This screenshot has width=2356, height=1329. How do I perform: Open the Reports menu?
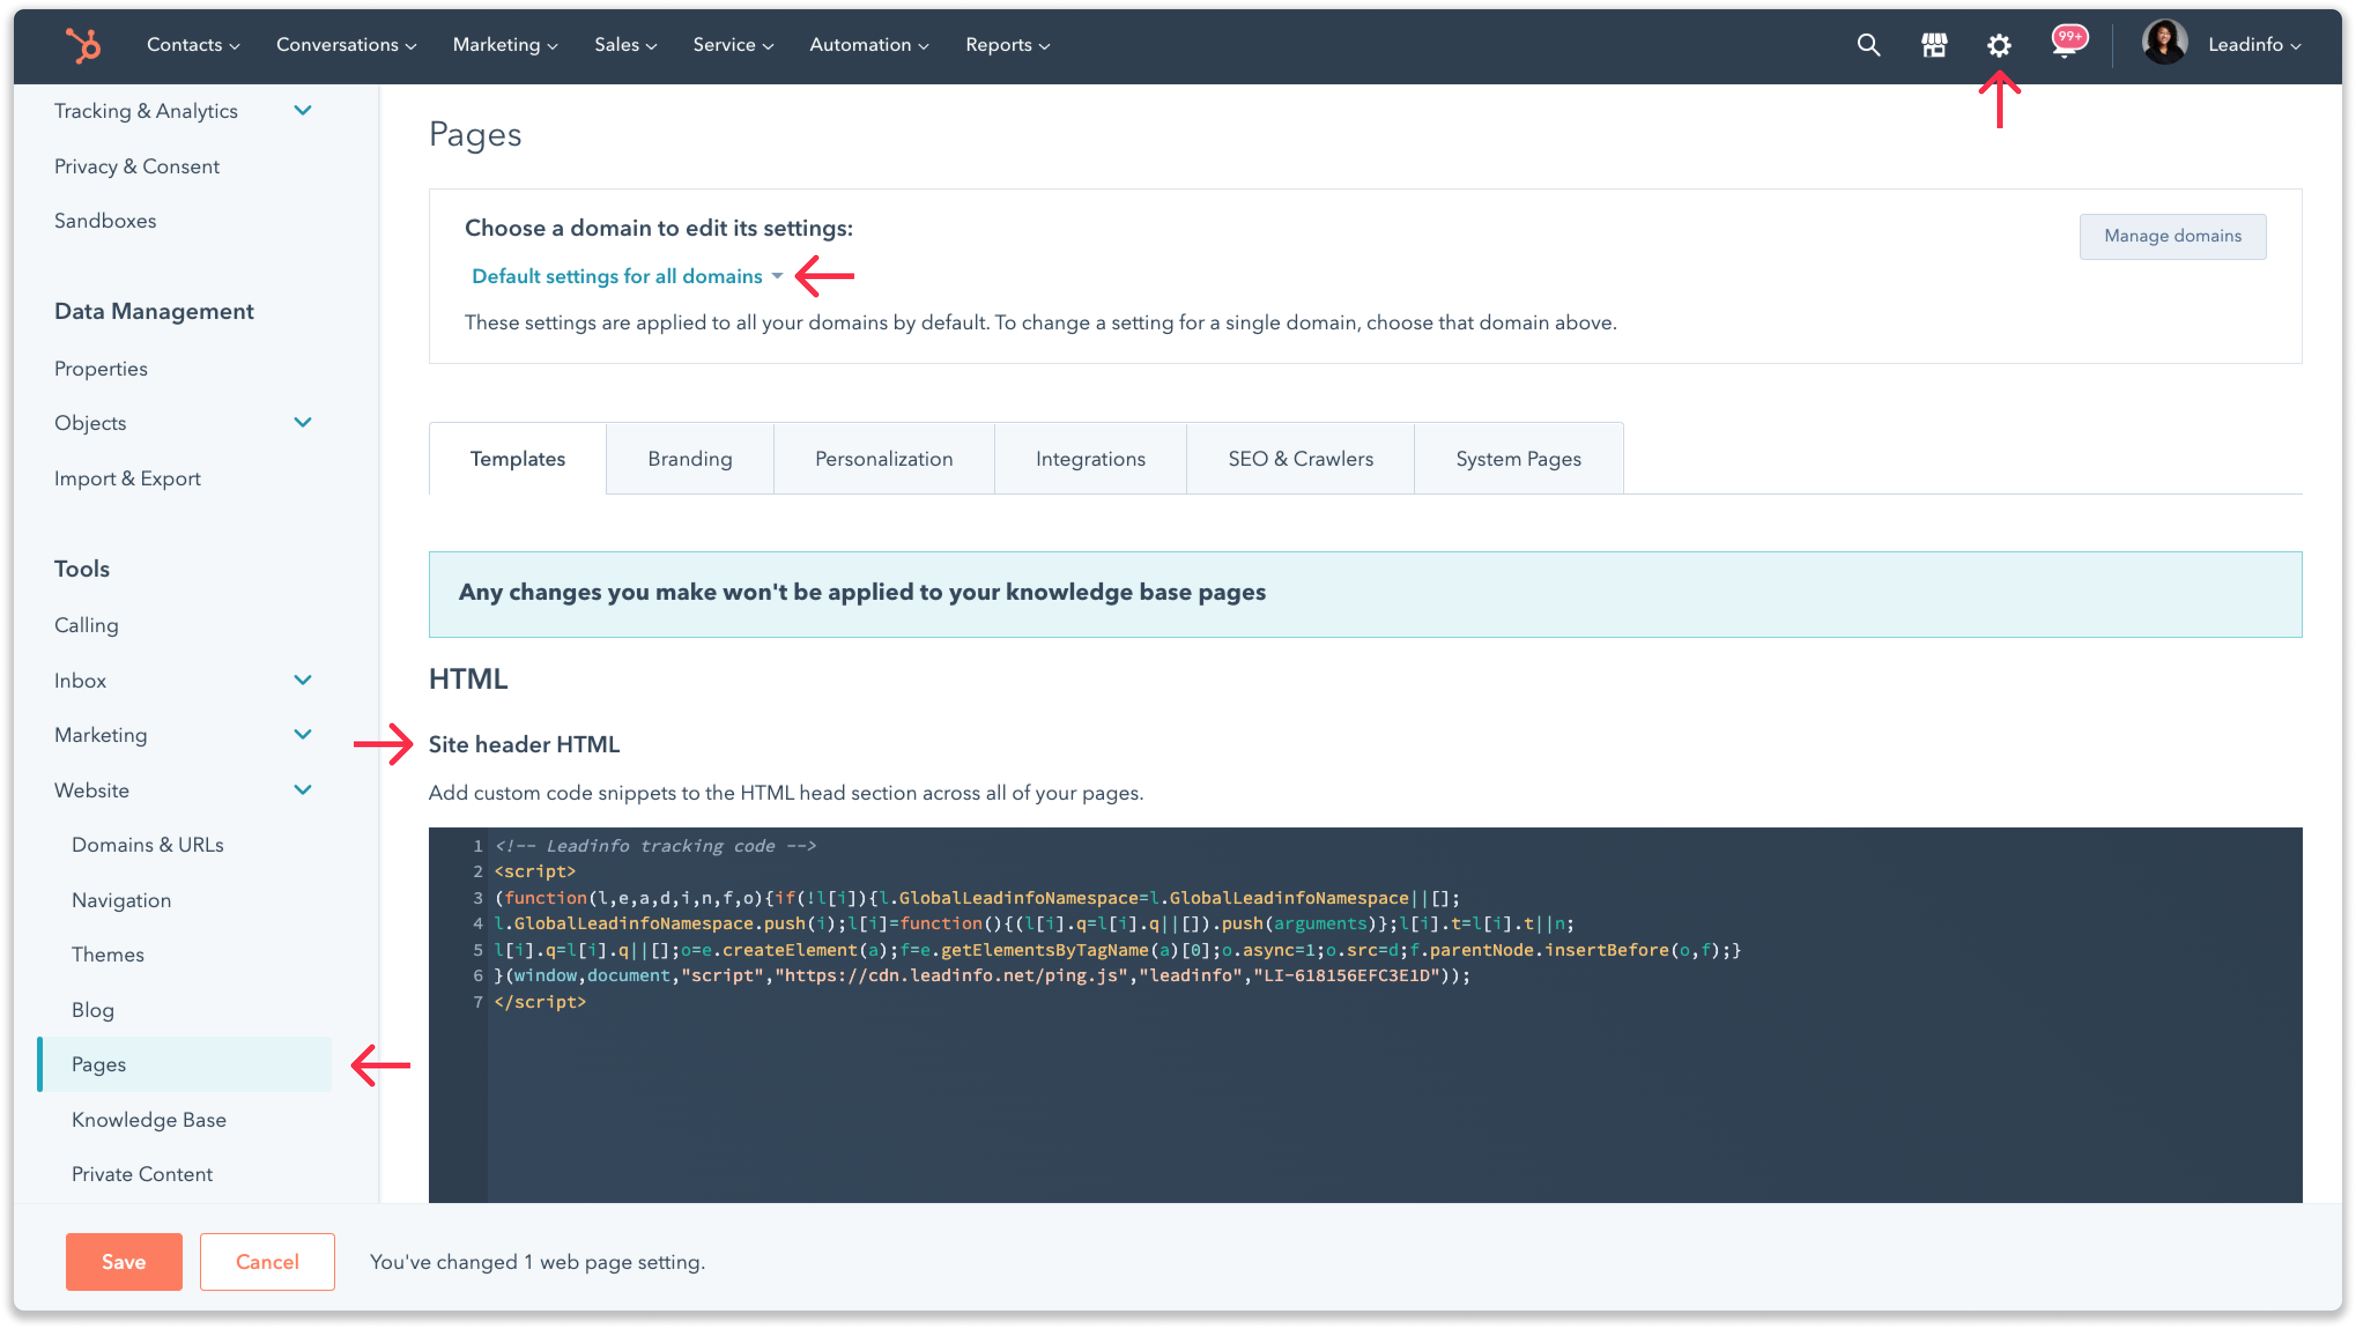pos(1007,45)
